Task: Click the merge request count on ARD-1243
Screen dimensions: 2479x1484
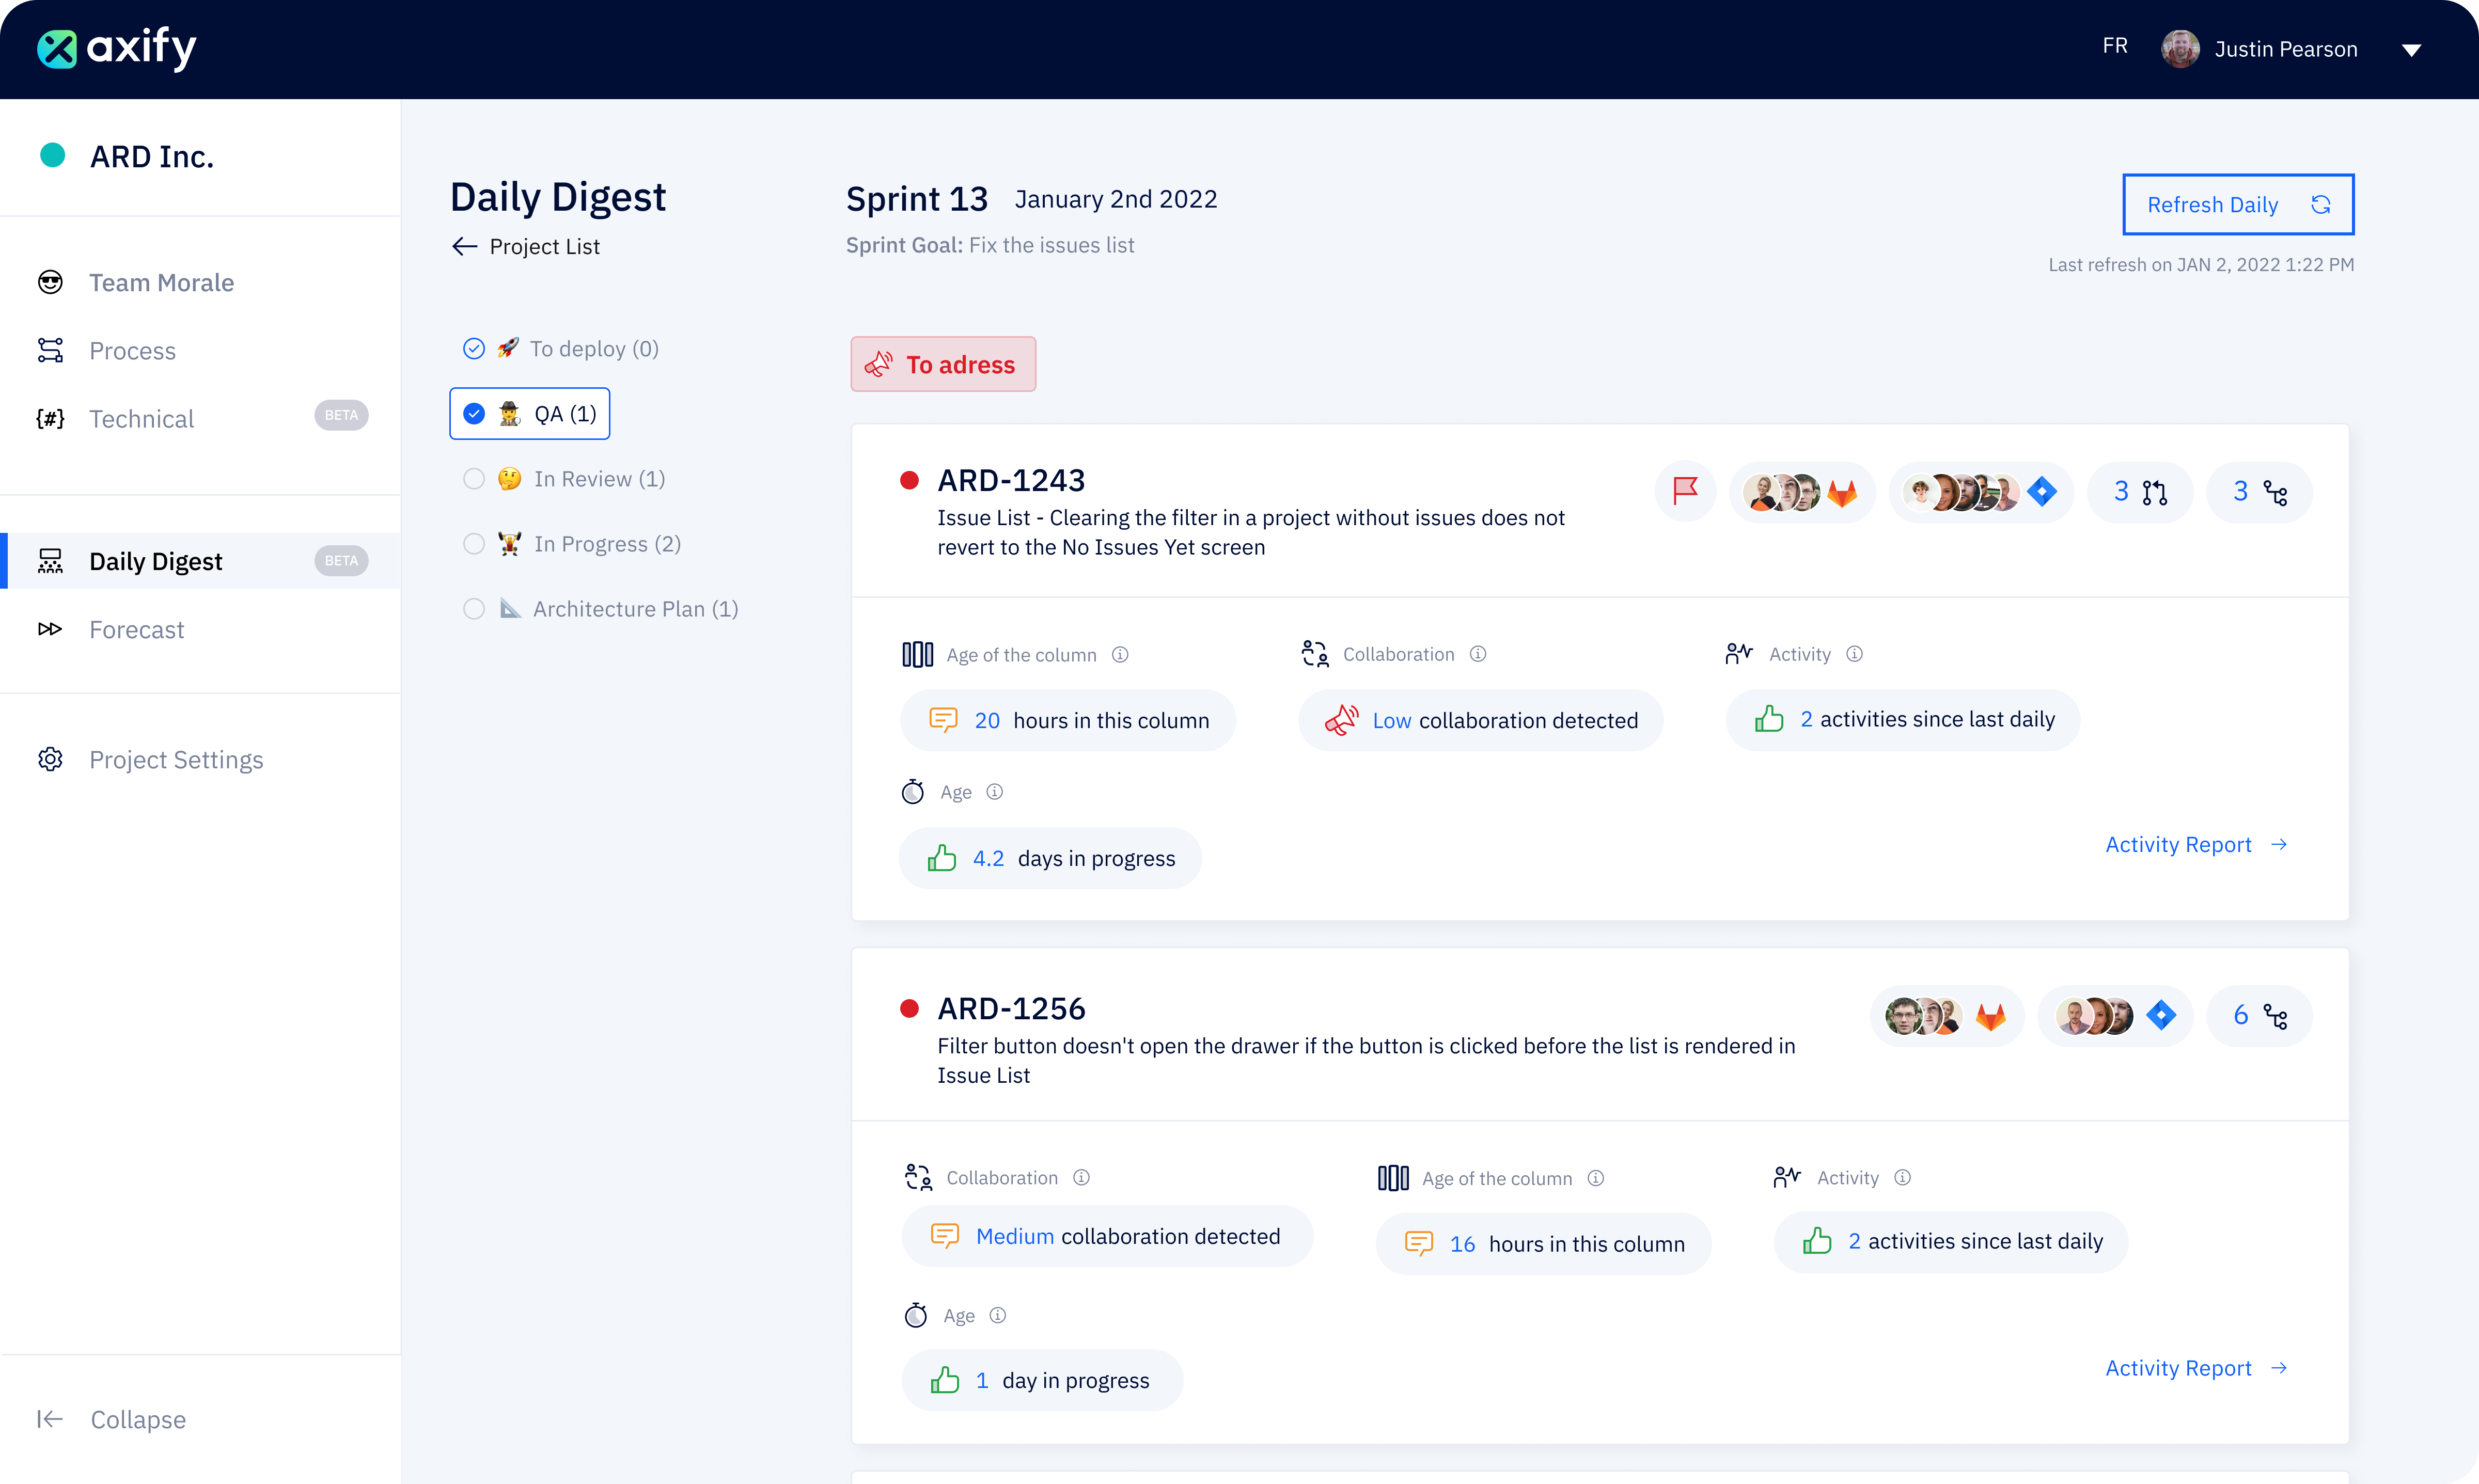Action: [2140, 491]
